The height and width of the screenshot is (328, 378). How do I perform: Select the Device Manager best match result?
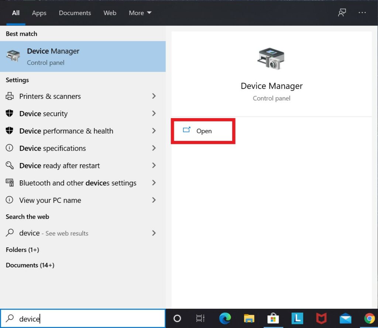83,56
